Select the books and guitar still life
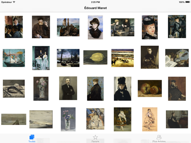The image size is (191, 143). (177, 58)
